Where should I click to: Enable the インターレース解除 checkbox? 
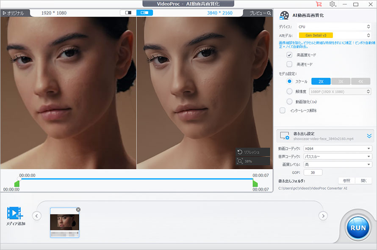(283, 110)
